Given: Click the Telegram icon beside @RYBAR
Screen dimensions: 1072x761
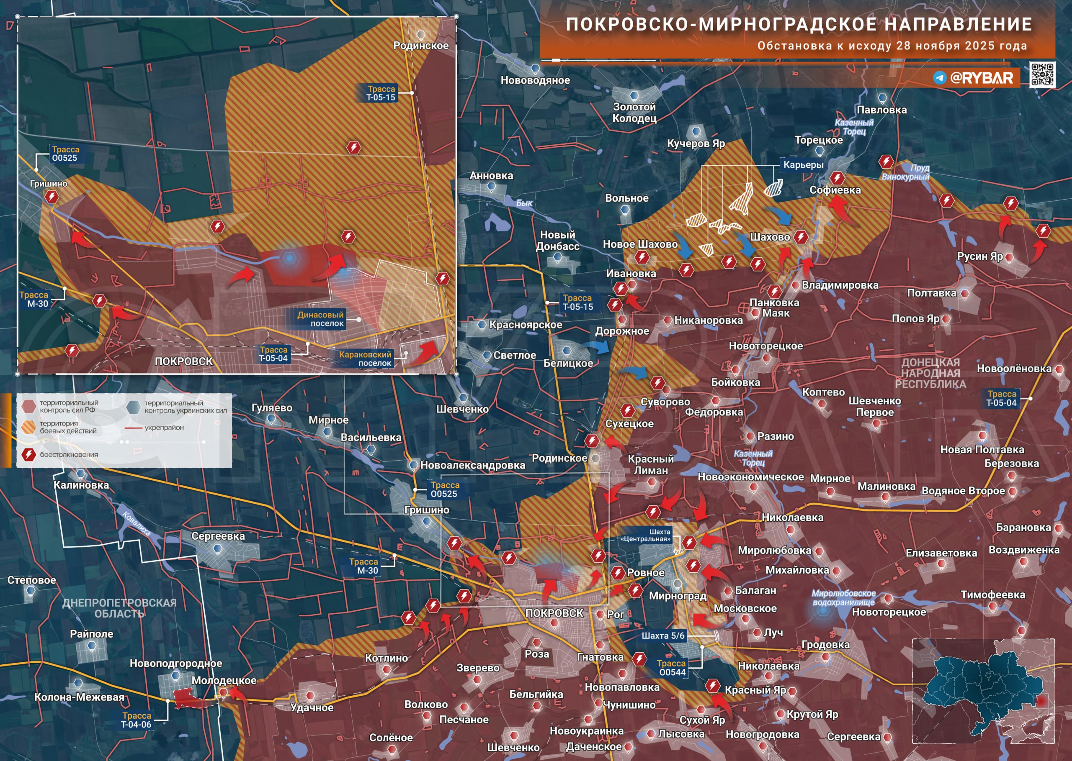Looking at the screenshot, I should (940, 78).
